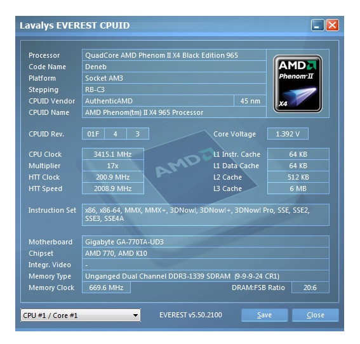Click the 17x Multiplier value

pyautogui.click(x=113, y=166)
